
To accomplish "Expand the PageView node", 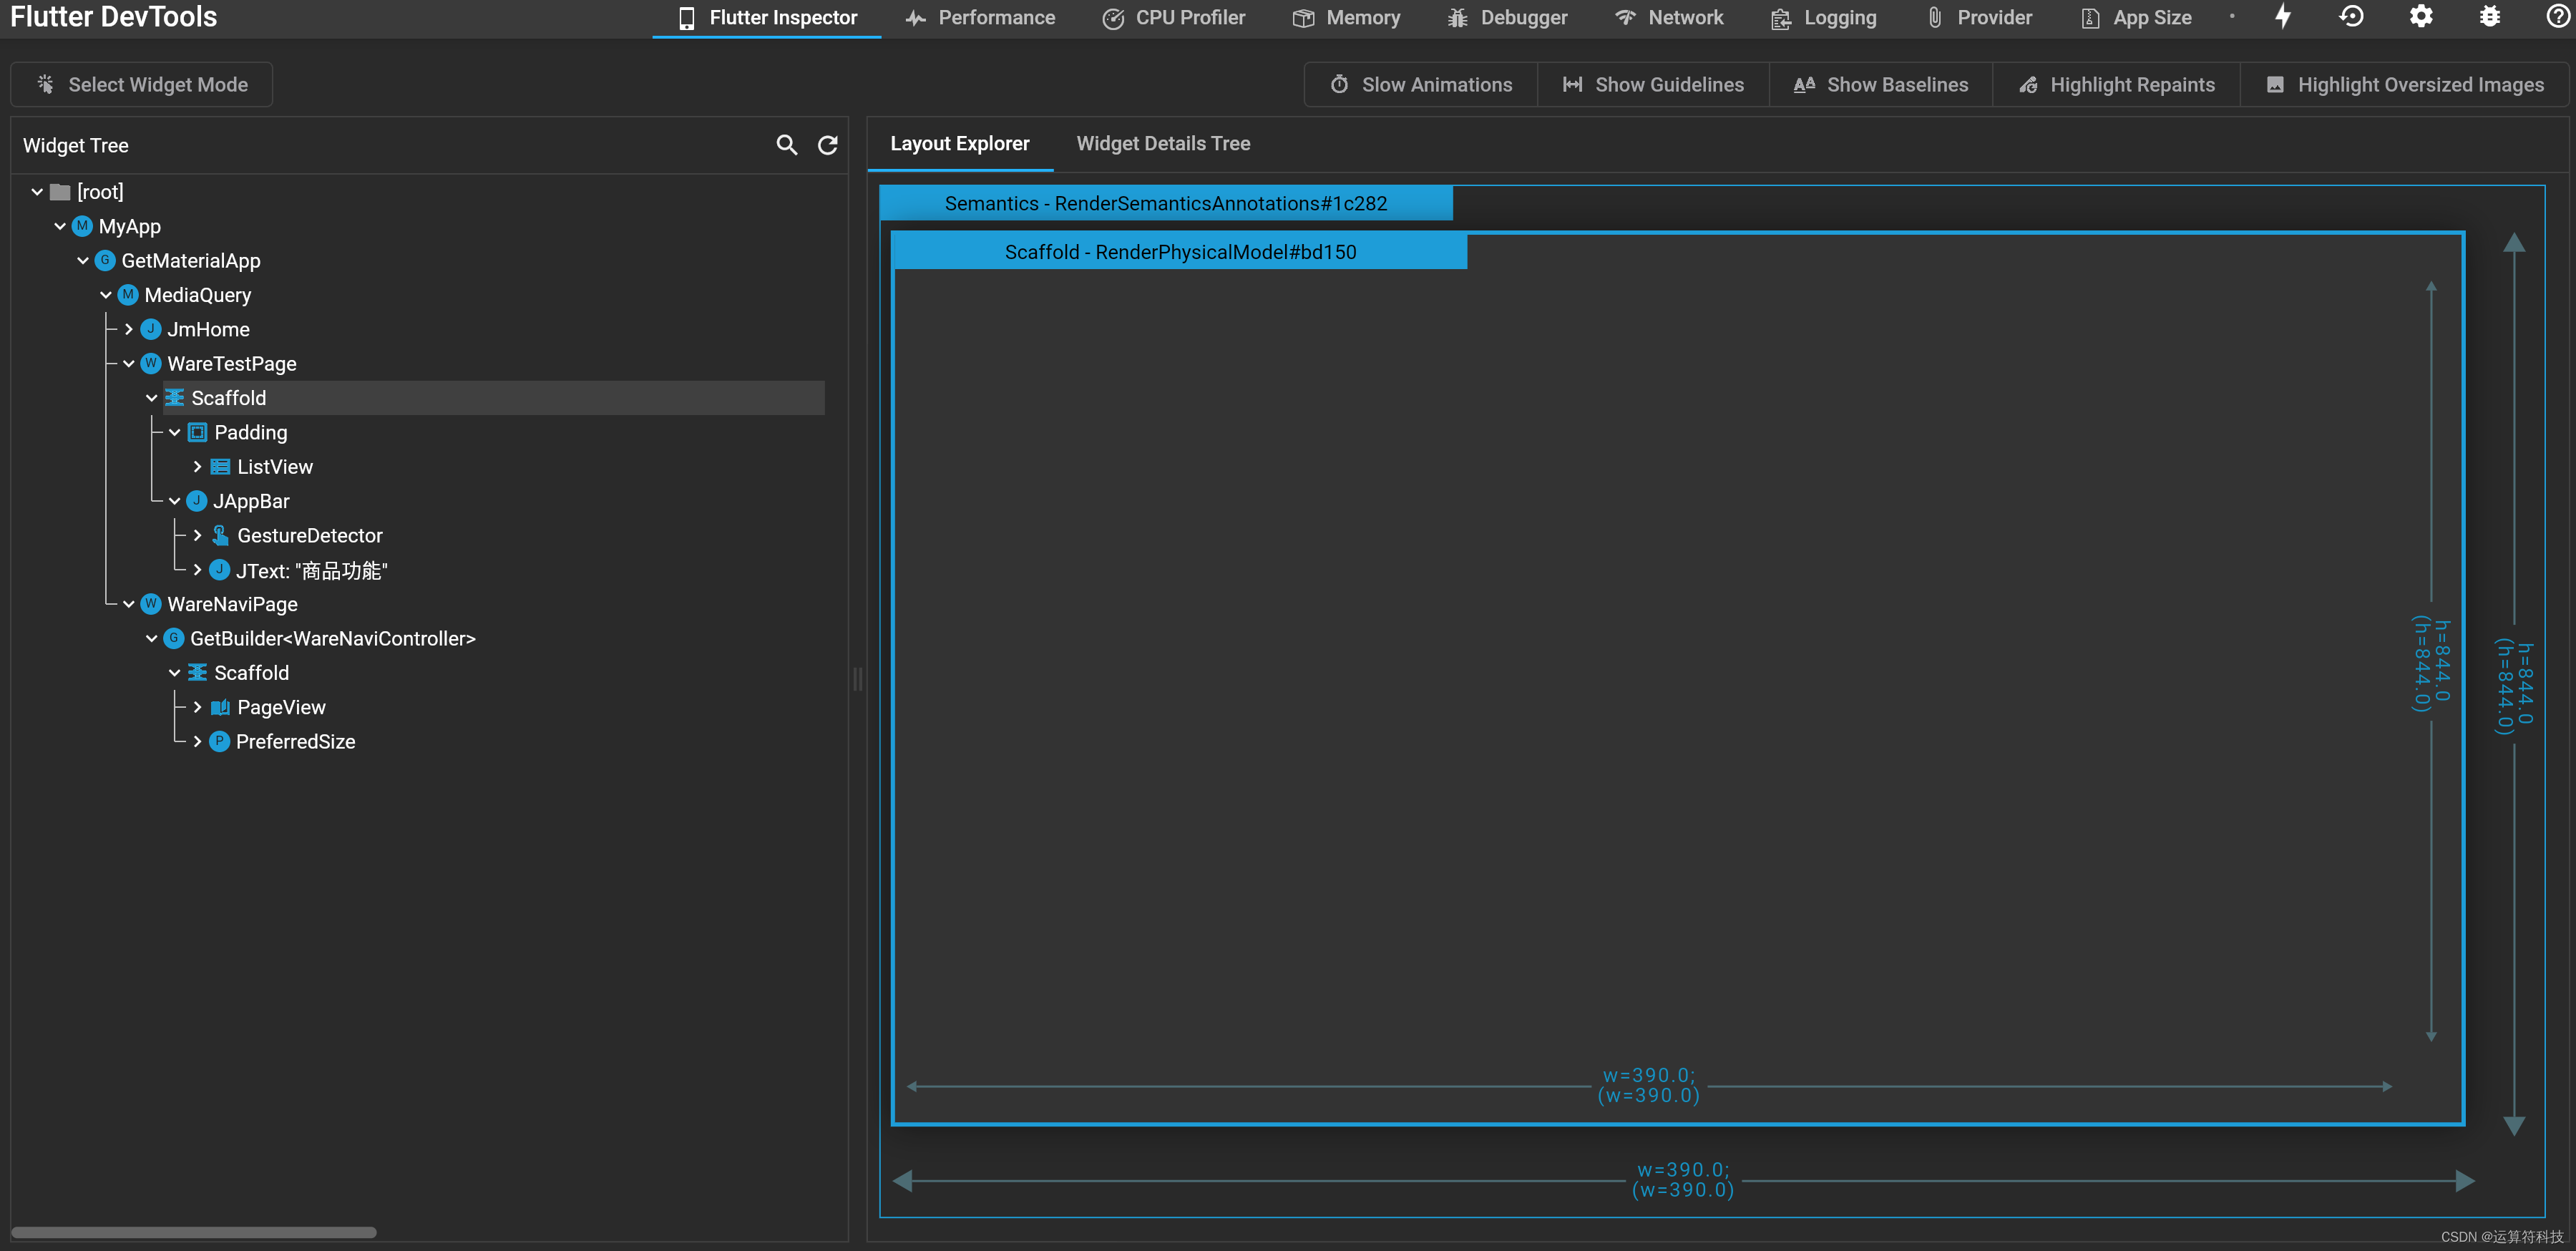I will 198,707.
